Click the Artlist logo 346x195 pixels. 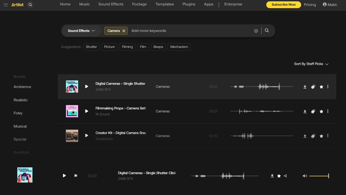click(18, 5)
